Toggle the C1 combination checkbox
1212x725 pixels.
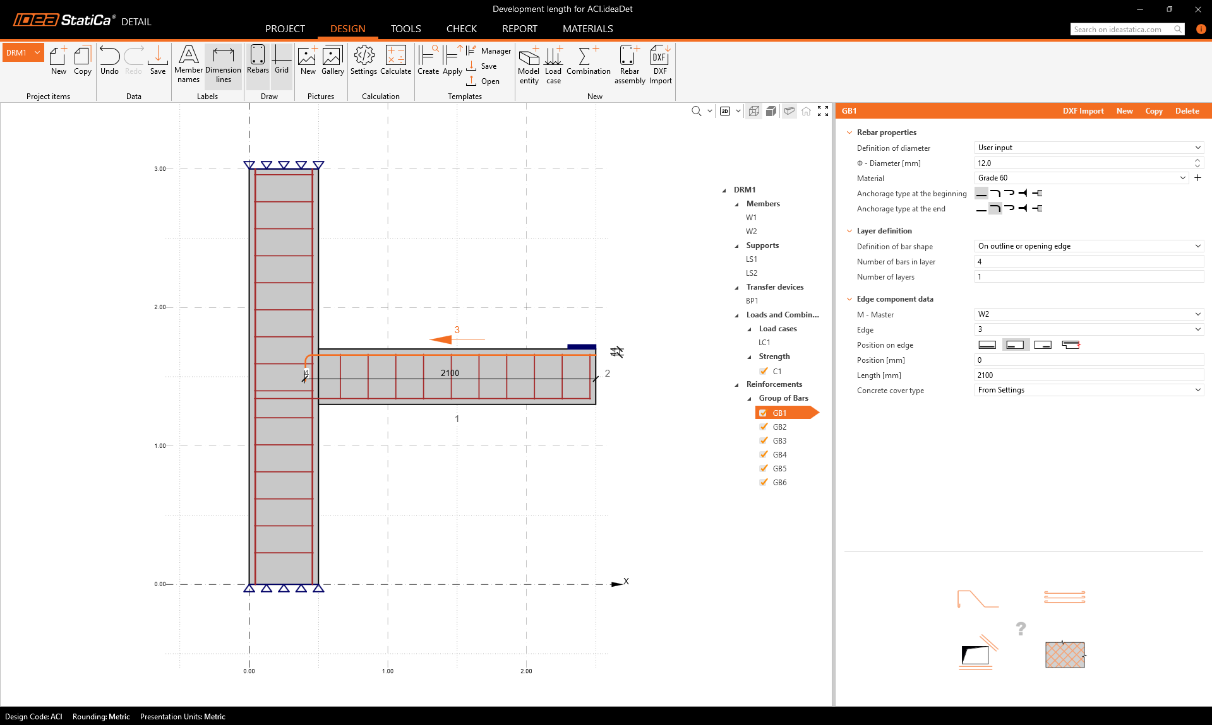(764, 372)
